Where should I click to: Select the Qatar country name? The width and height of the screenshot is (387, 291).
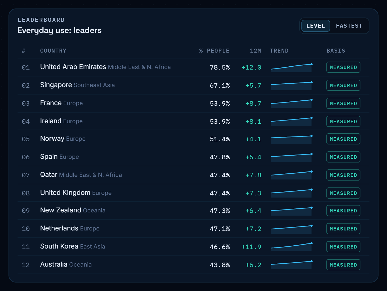coord(49,175)
